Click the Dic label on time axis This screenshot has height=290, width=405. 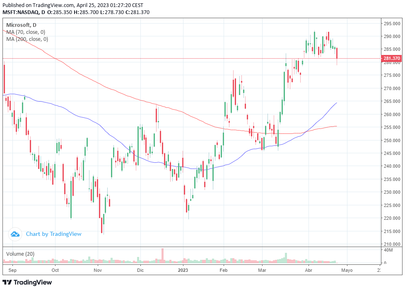pos(140,271)
